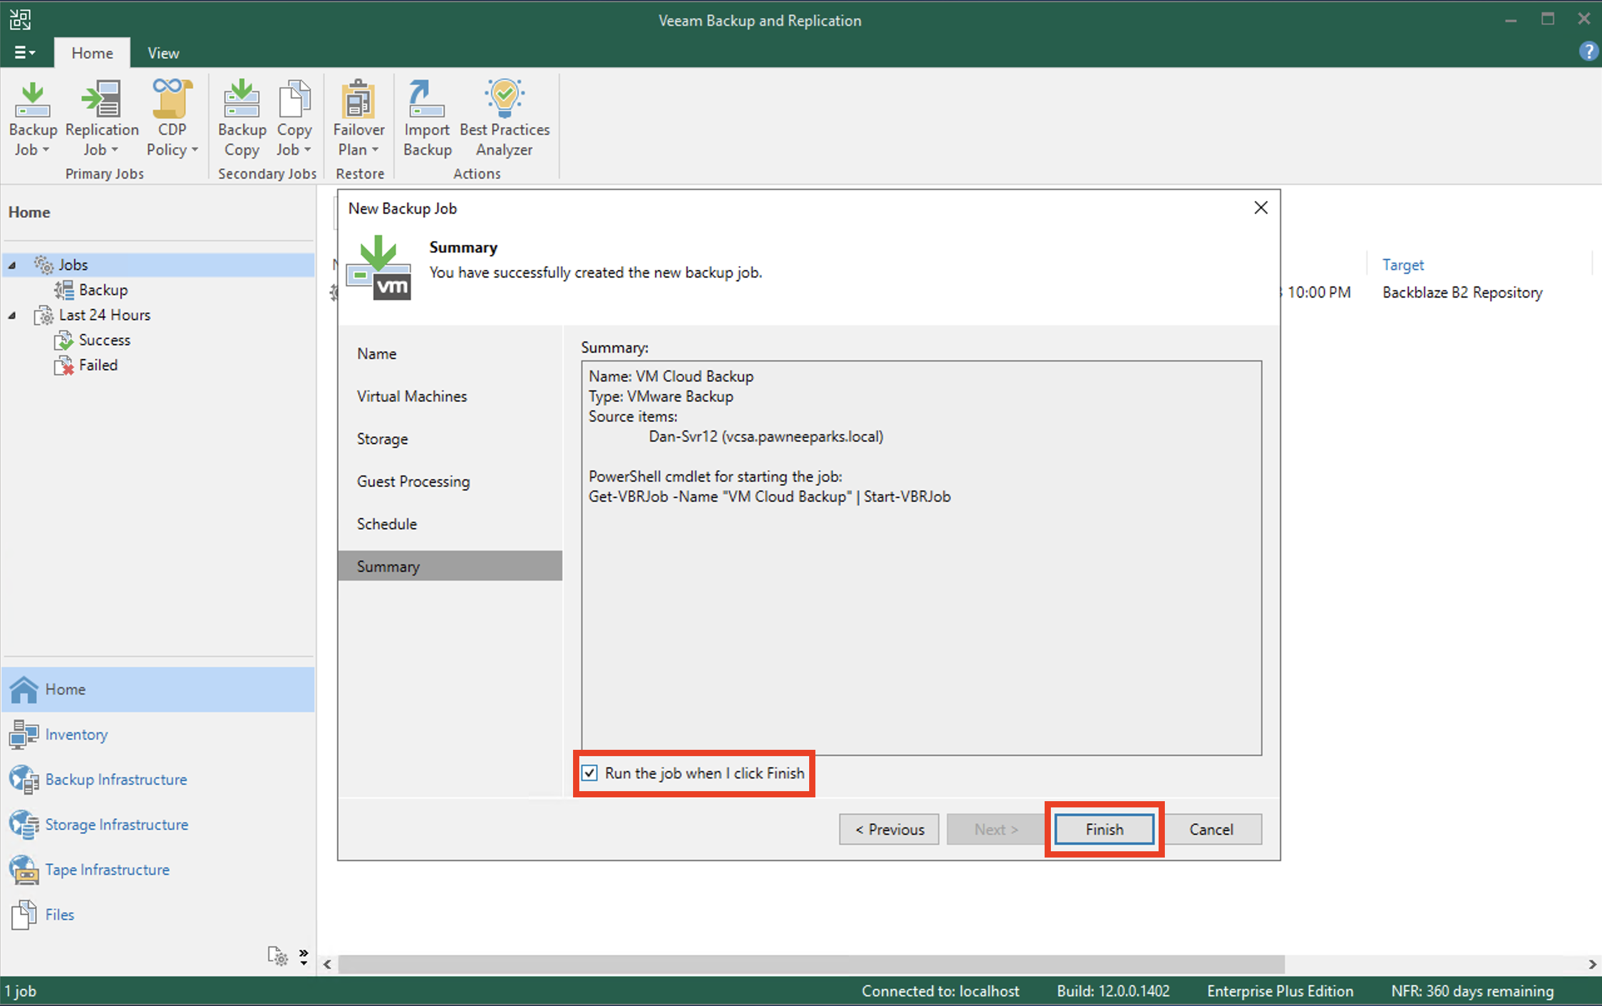
Task: Switch to the Home ribbon tab
Action: click(x=92, y=53)
